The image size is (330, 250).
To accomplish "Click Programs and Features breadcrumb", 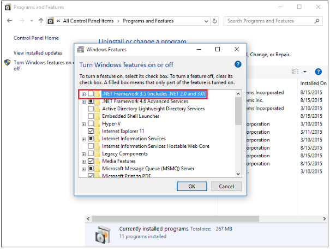I will click(148, 21).
